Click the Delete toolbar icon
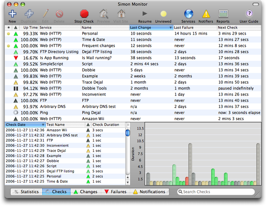Viewport: 266px width, 206px height. tap(59, 14)
